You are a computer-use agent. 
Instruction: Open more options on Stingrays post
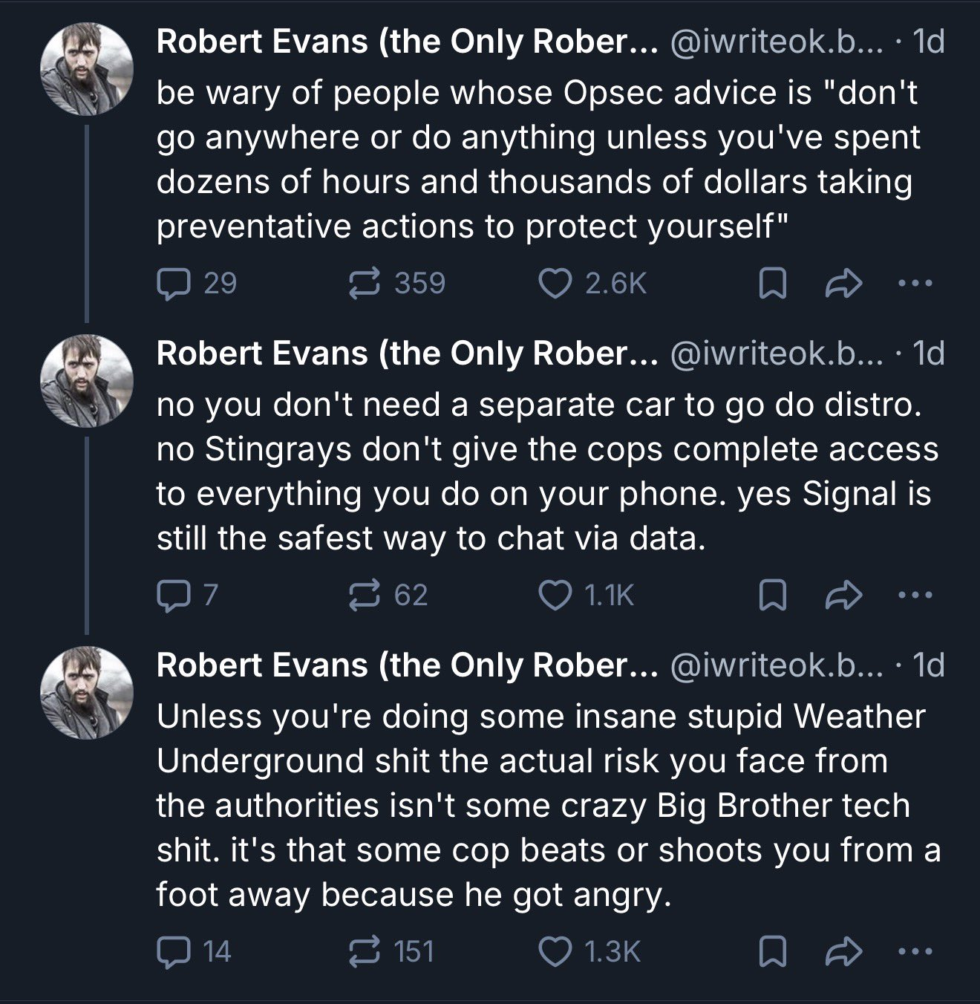pyautogui.click(x=915, y=595)
